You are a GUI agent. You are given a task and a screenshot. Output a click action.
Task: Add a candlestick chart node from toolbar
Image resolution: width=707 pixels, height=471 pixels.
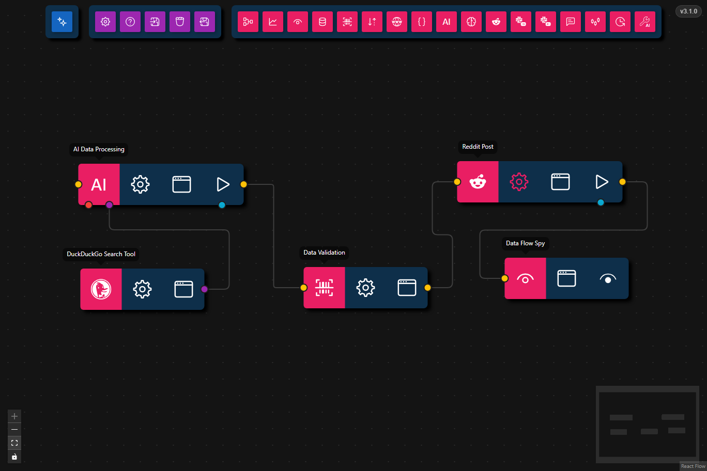(595, 22)
